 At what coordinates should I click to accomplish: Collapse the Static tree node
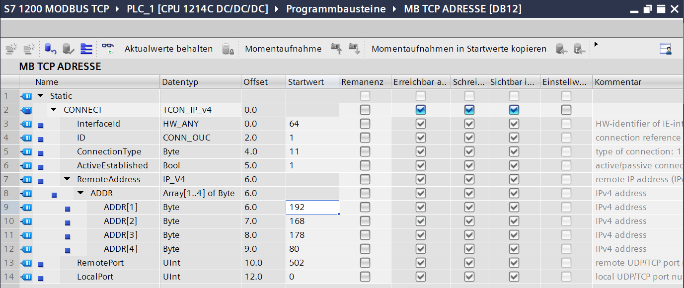click(40, 96)
